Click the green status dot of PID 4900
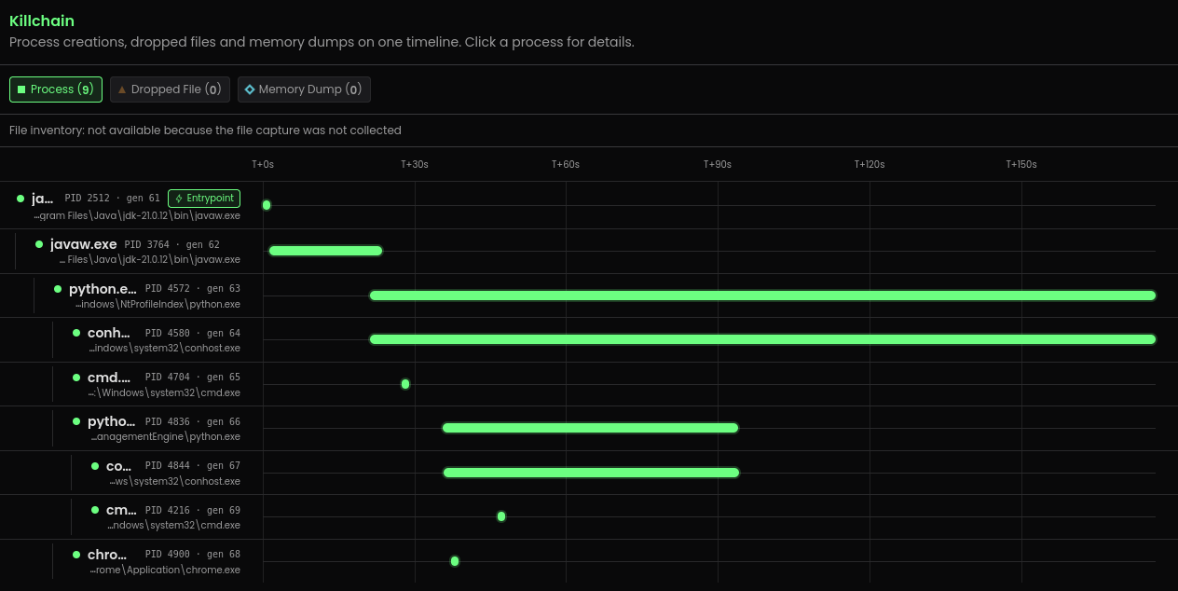The width and height of the screenshot is (1178, 591). [x=76, y=555]
